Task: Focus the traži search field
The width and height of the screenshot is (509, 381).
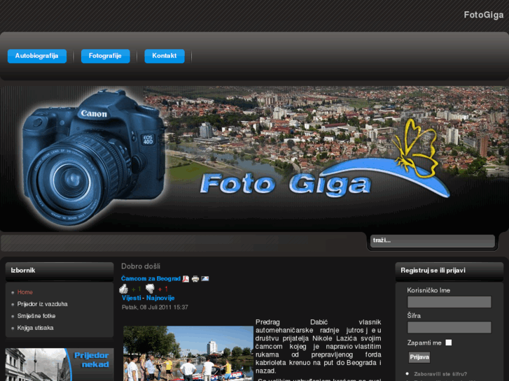Action: (x=433, y=241)
